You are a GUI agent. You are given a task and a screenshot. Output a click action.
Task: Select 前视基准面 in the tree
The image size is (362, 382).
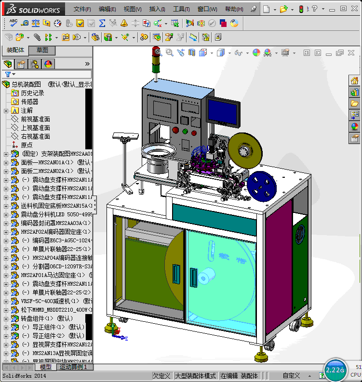click(x=35, y=119)
